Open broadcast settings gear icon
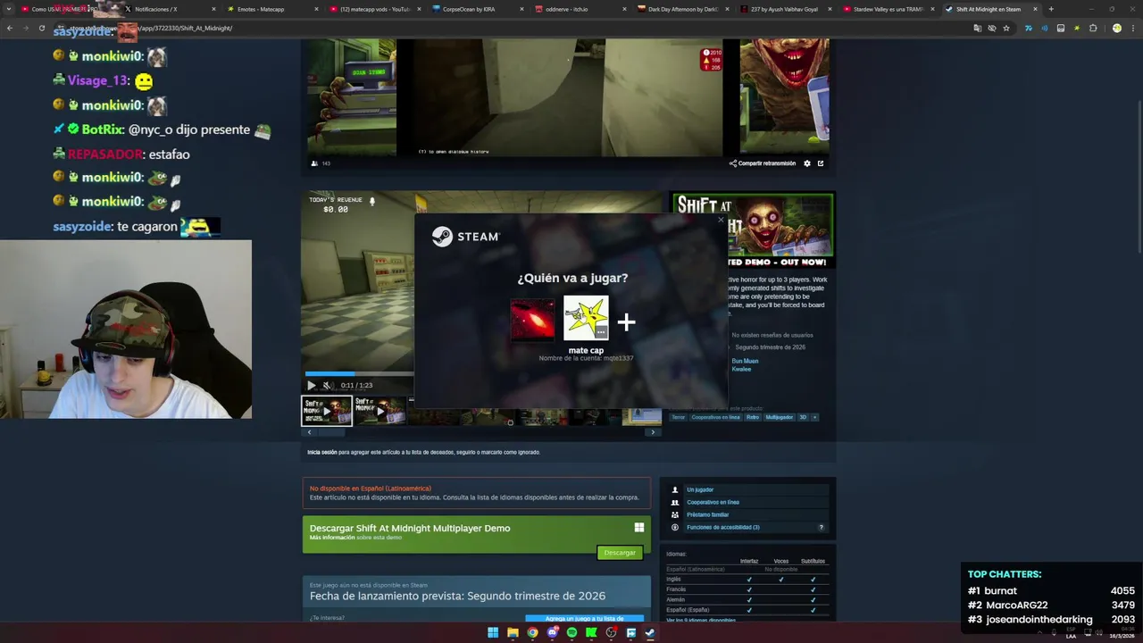Screen dimensions: 1143x643 click(807, 163)
